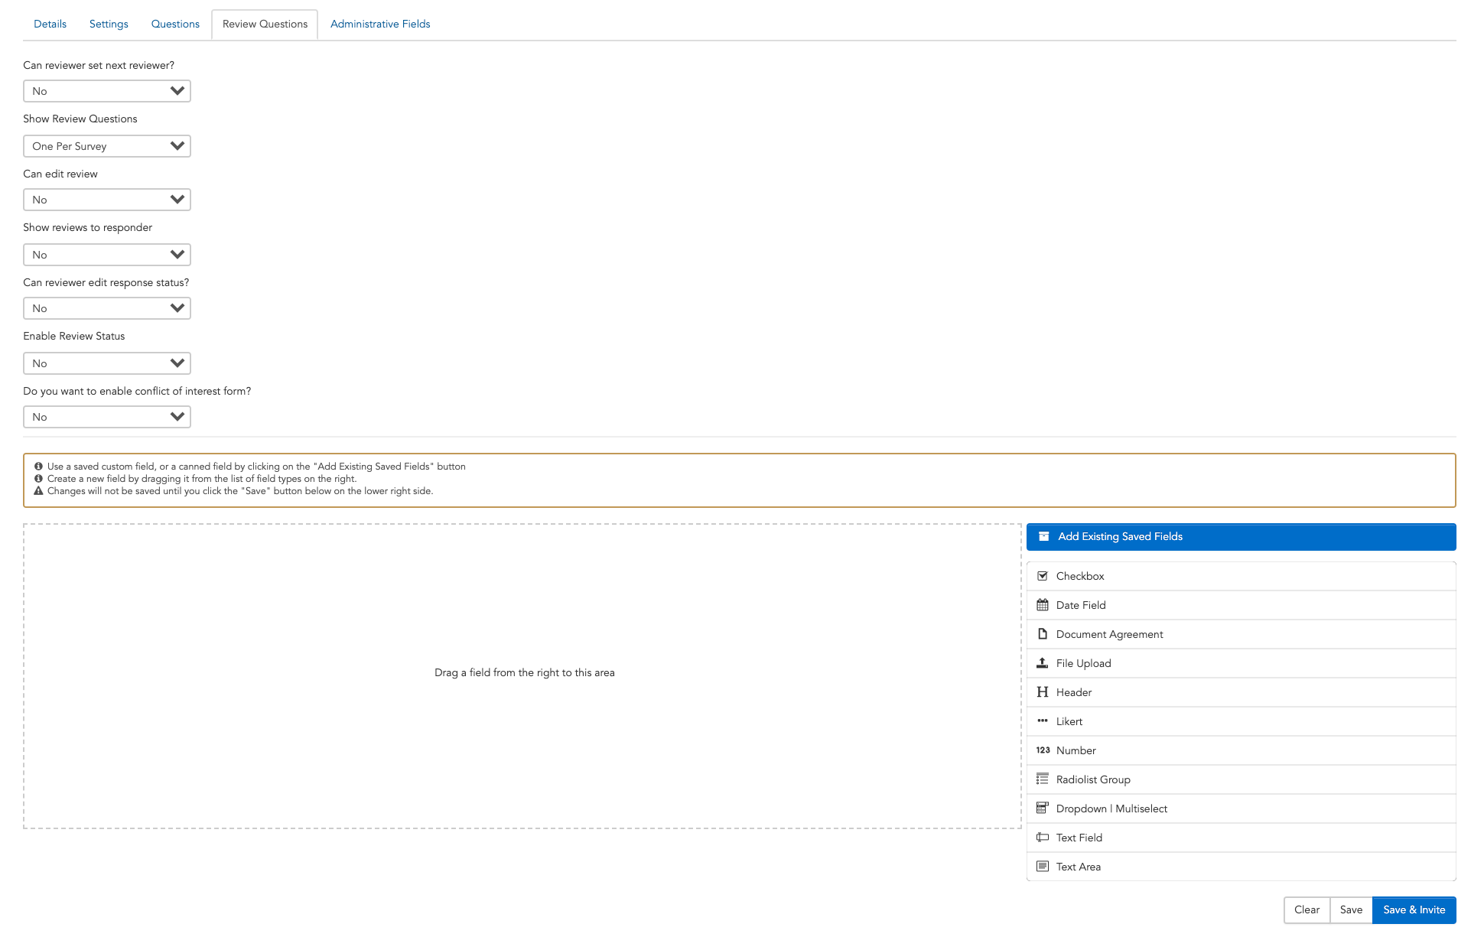Screen dimensions: 1484x950
Task: Select the File Upload label
Action: [1083, 663]
